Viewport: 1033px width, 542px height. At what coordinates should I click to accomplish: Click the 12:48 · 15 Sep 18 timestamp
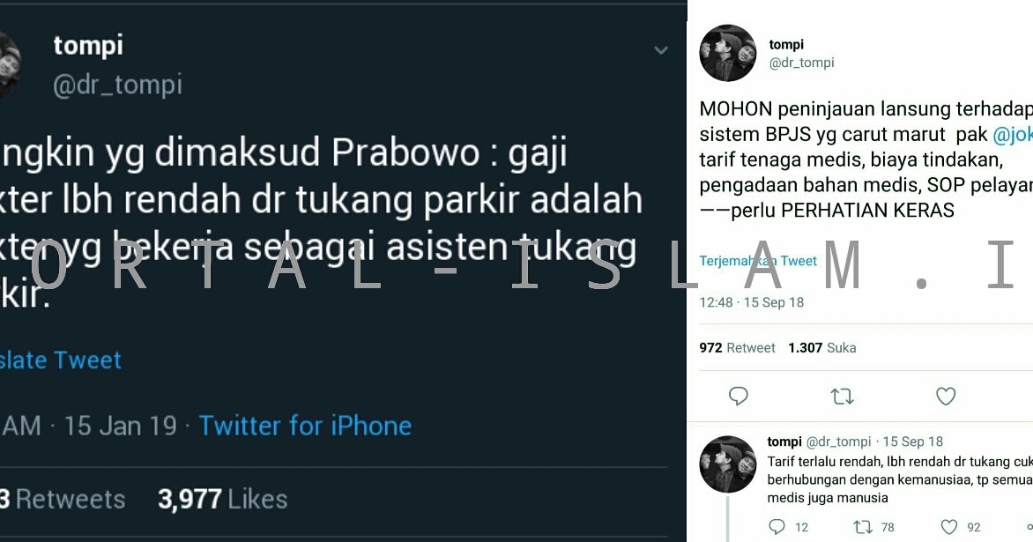752,302
